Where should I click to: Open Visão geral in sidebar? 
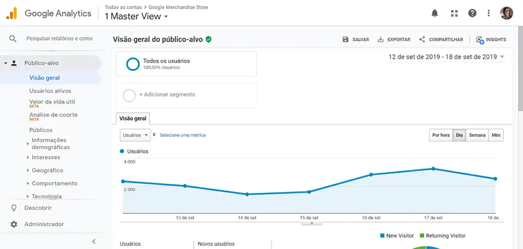coord(45,78)
